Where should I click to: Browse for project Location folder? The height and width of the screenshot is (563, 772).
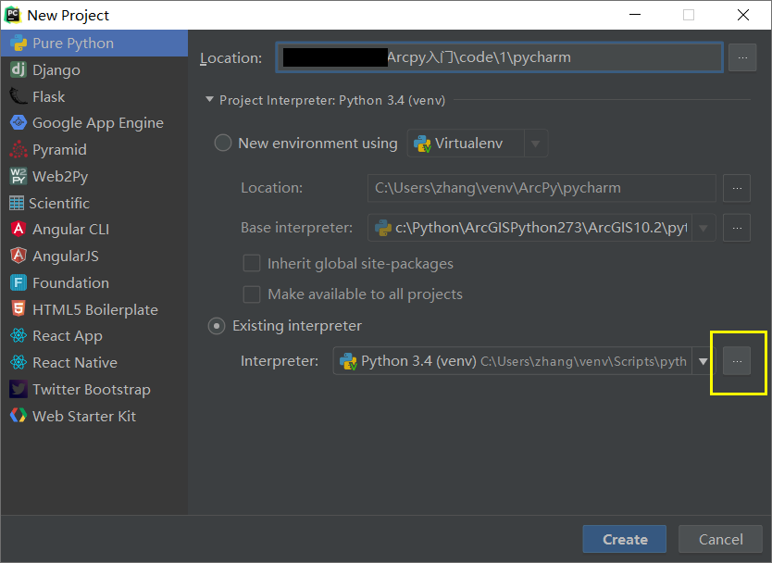pos(742,57)
